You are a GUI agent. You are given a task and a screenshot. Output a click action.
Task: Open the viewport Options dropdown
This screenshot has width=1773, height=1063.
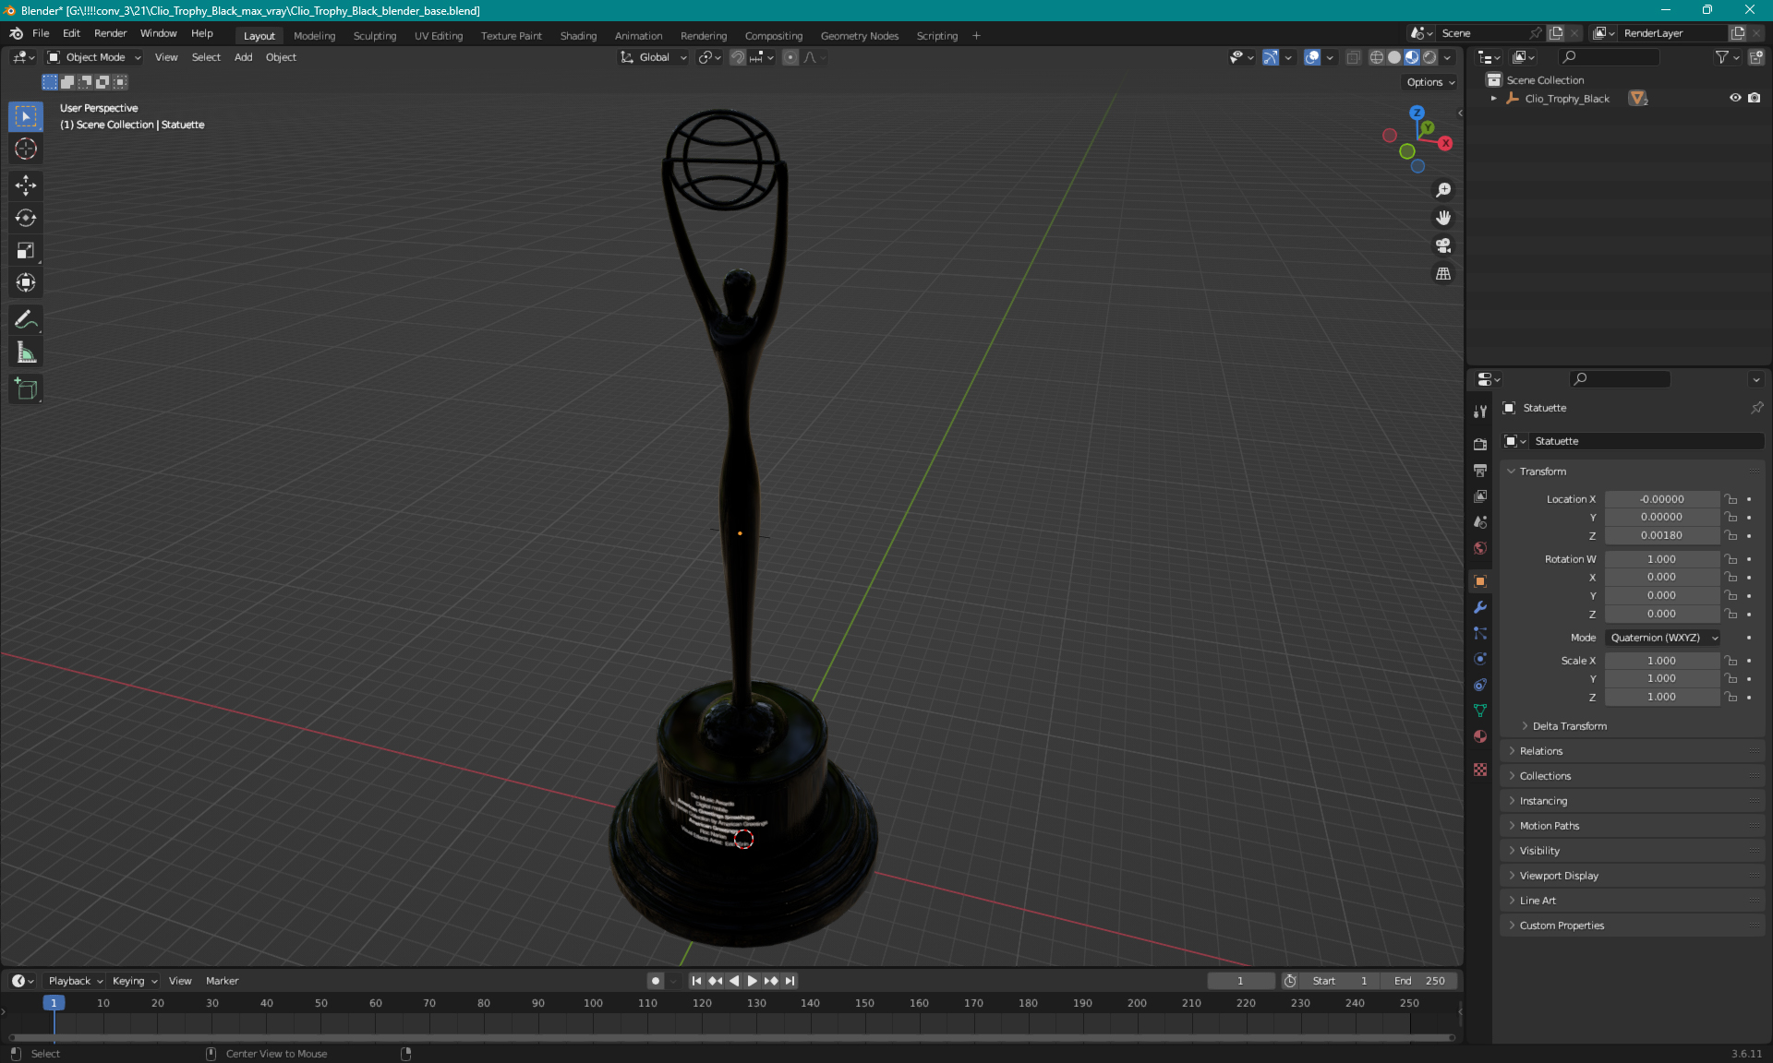tap(1430, 82)
